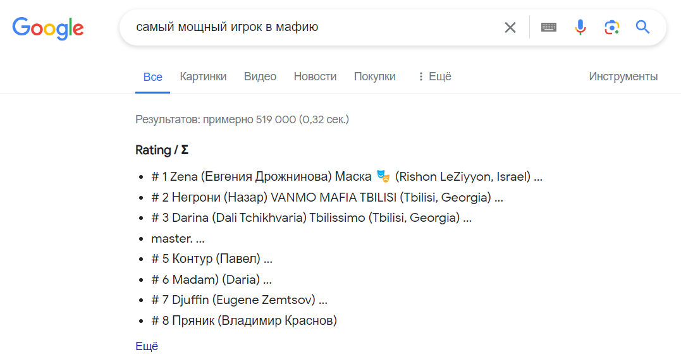
Task: Click the blue magnifier search icon
Action: pos(643,27)
